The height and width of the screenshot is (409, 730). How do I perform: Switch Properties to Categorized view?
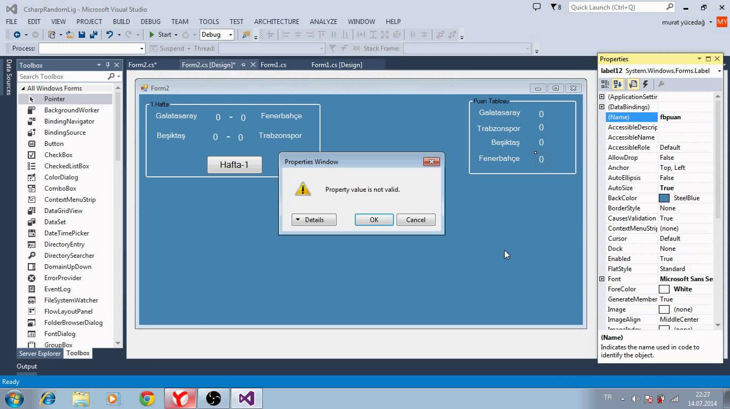pyautogui.click(x=605, y=84)
